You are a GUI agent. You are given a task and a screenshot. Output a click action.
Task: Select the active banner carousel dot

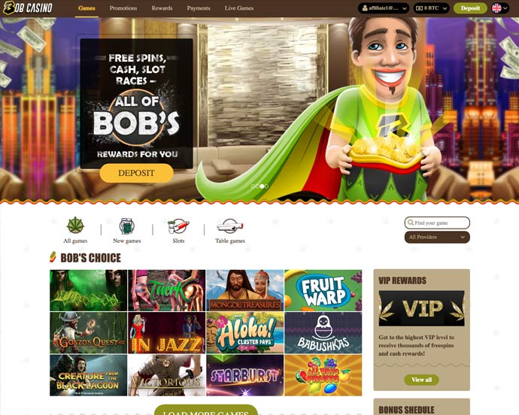point(262,186)
